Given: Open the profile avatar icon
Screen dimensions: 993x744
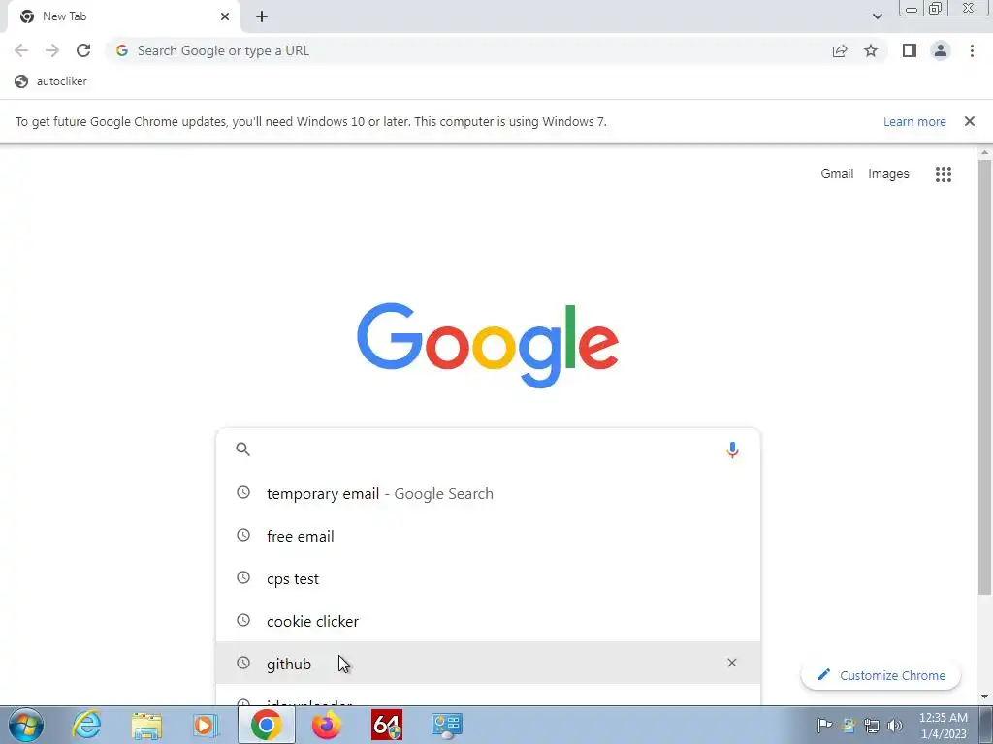Looking at the screenshot, I should [x=941, y=50].
